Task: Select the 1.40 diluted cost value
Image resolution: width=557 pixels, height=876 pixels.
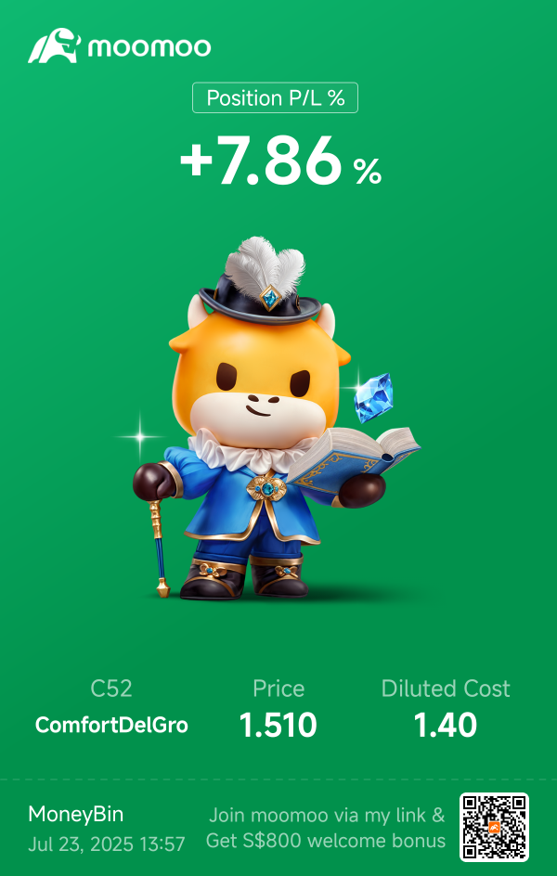Action: point(446,725)
